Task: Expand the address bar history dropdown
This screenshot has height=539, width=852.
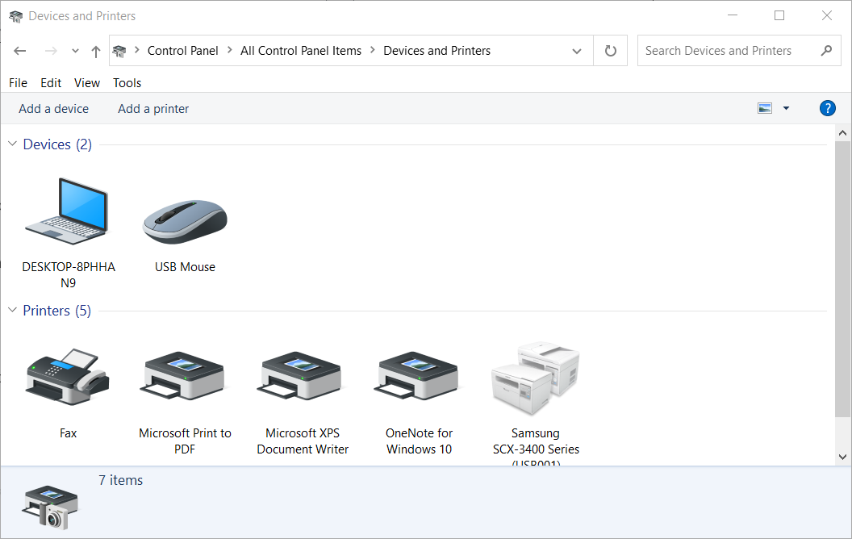Action: click(577, 51)
